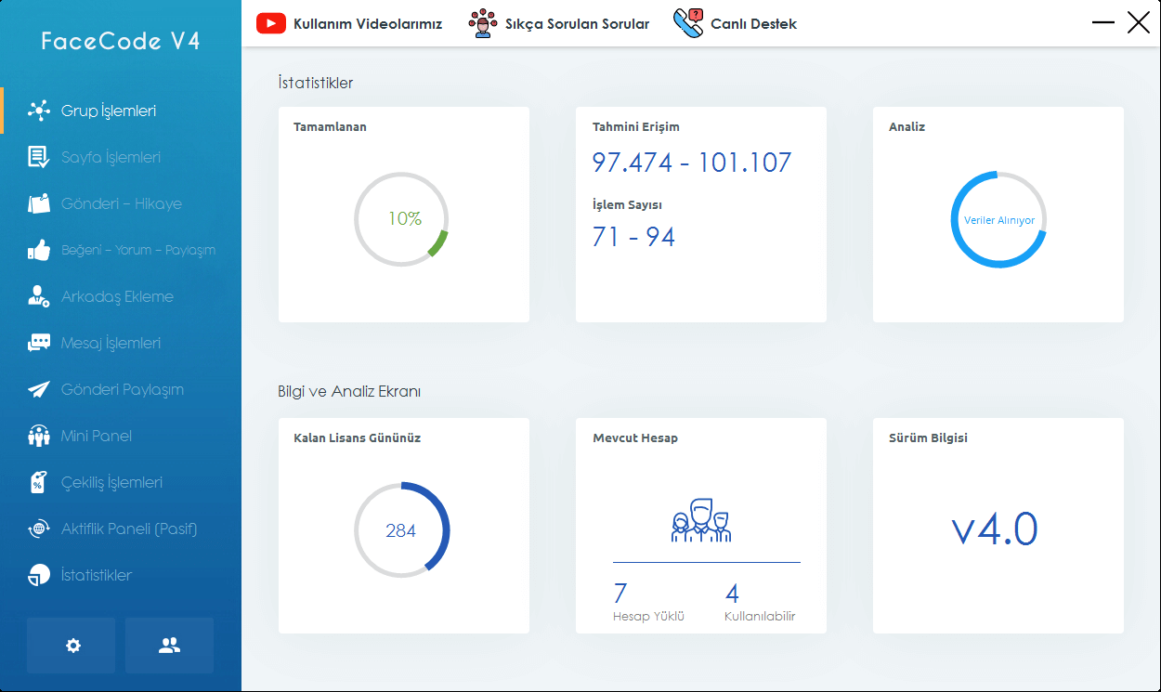
Task: Open Canlı Destek link
Action: pyautogui.click(x=753, y=24)
